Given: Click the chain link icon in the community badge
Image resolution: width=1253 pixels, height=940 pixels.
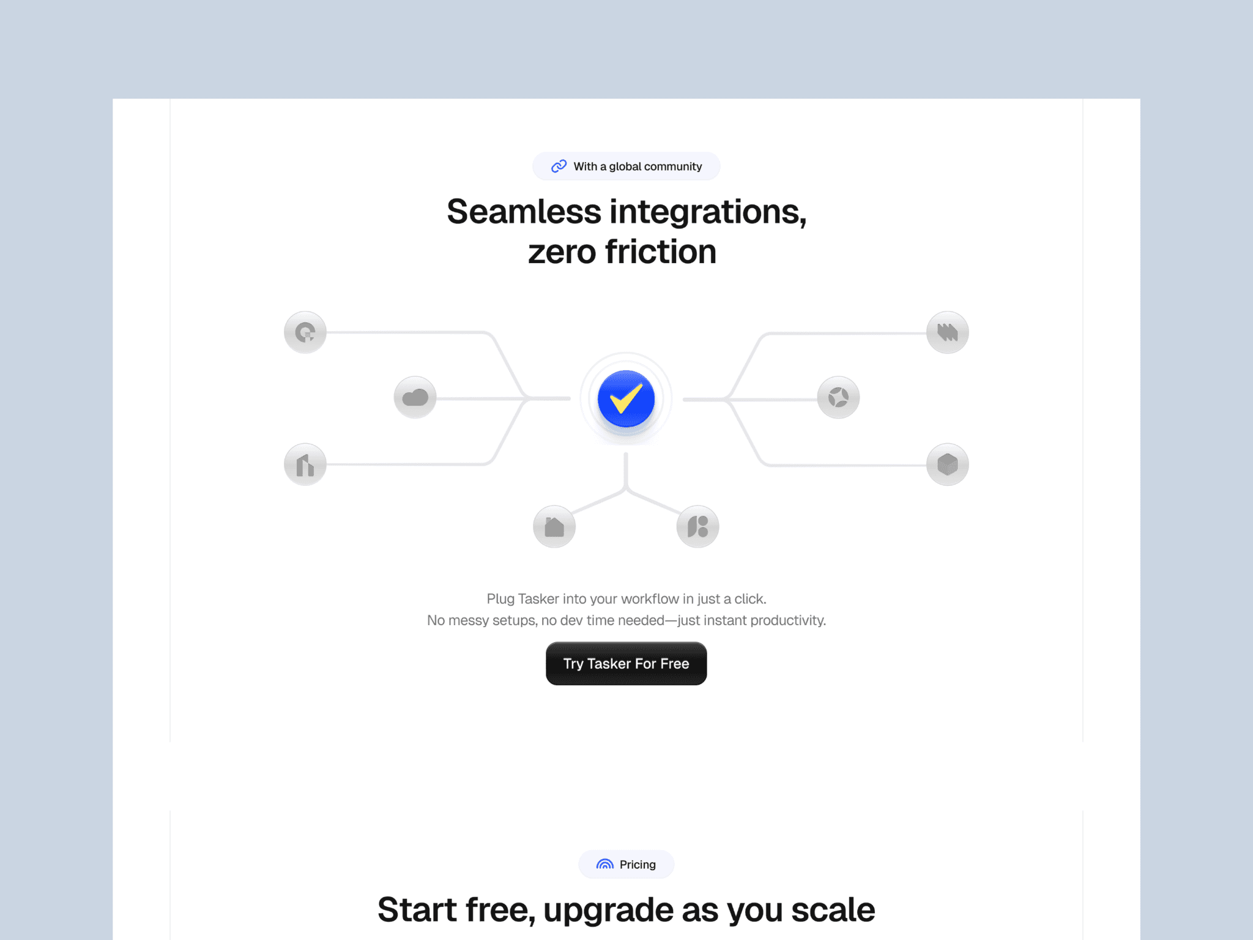Looking at the screenshot, I should [x=559, y=166].
